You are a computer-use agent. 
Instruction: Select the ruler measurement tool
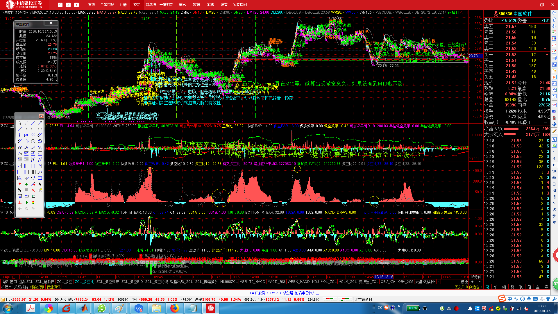click(x=26, y=196)
